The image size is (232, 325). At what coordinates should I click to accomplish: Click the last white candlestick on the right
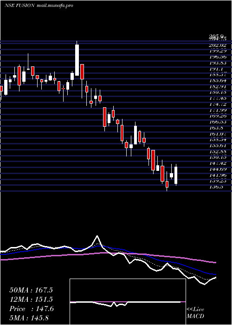[176, 175]
